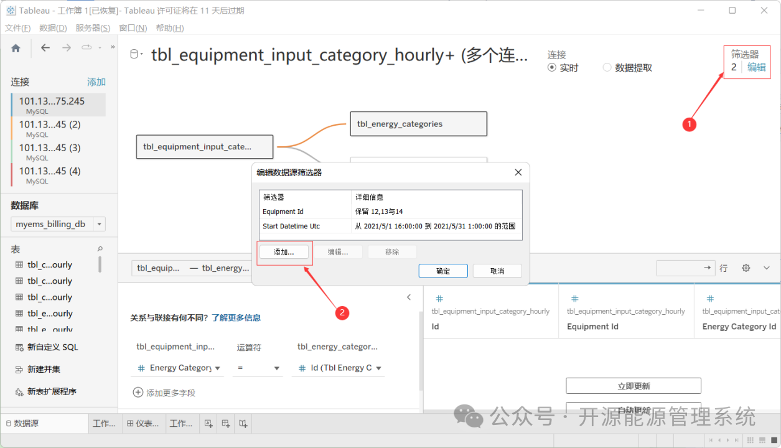This screenshot has height=448, width=781.
Task: Click the new worksheet tab icon
Action: point(208,424)
